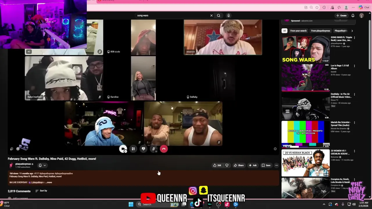Open the DeeBaby In The Air thumbnail
This screenshot has height=209, width=372.
point(305,106)
